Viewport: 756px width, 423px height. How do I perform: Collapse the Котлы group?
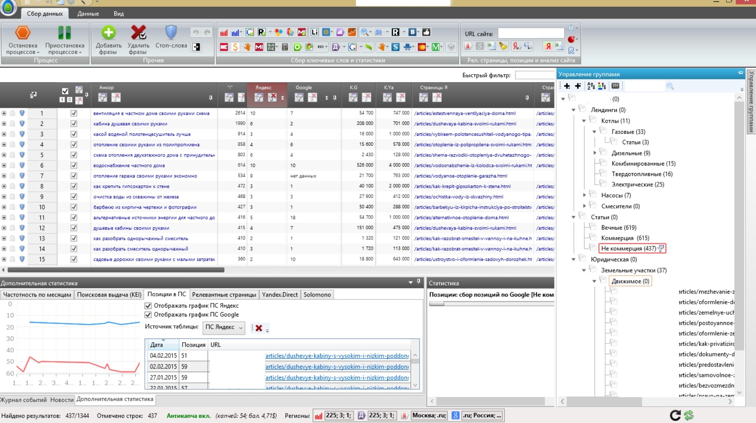click(584, 121)
